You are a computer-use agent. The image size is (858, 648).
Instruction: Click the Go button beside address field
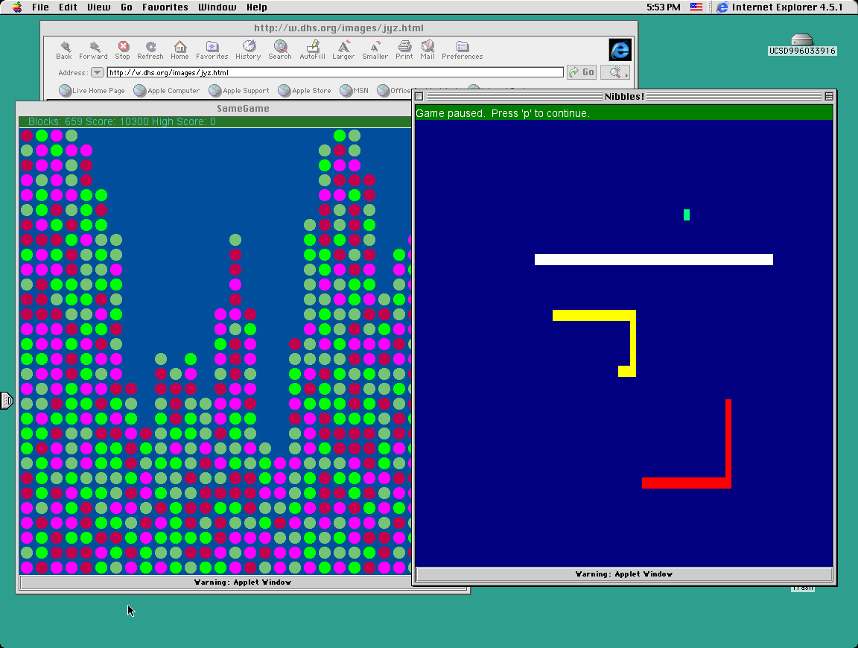tap(582, 72)
